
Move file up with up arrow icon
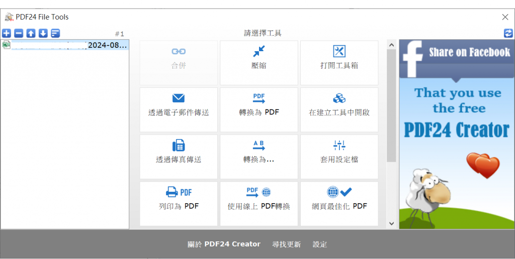point(31,33)
